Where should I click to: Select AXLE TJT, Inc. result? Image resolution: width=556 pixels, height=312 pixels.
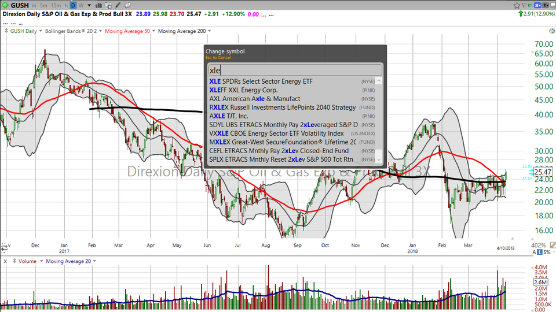pyautogui.click(x=292, y=116)
